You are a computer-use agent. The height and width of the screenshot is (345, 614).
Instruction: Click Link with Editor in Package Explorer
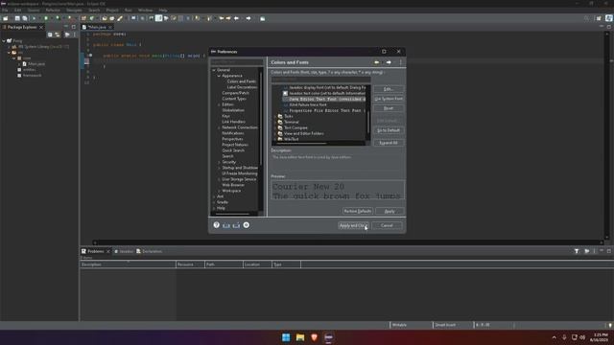click(58, 34)
